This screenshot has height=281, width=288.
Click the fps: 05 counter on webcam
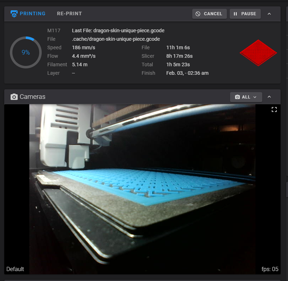click(270, 269)
